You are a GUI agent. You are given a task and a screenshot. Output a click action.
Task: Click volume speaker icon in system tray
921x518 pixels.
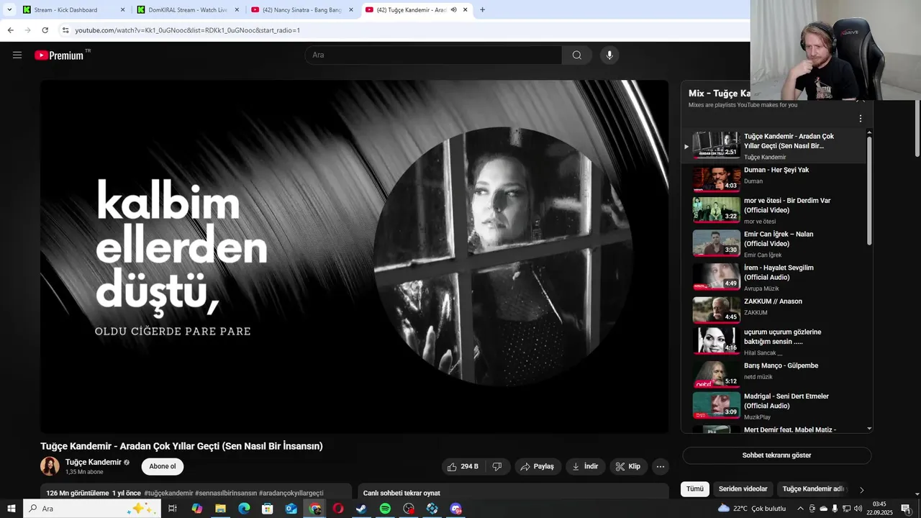(858, 509)
